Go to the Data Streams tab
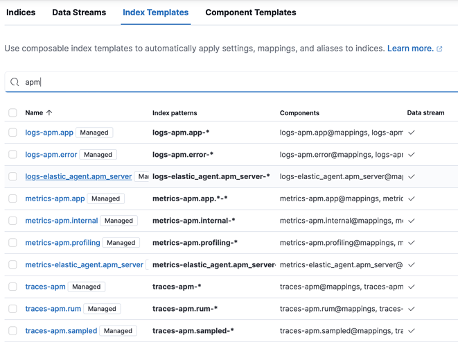 coord(79,12)
